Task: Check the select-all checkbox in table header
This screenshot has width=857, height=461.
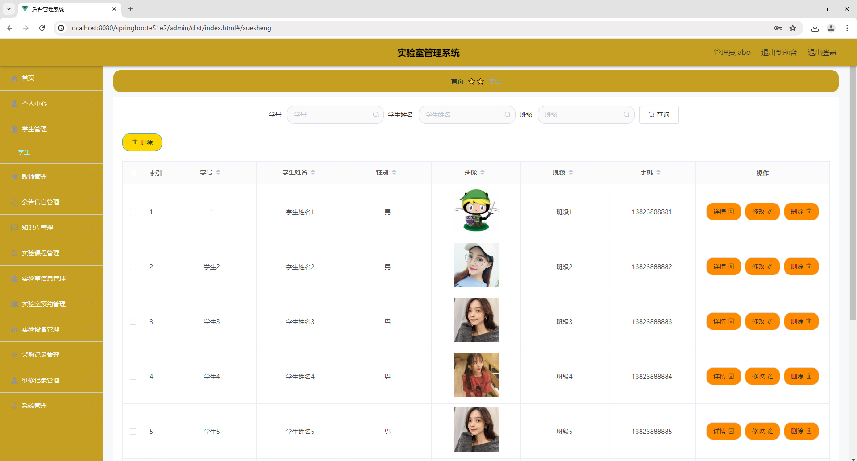Action: click(133, 173)
